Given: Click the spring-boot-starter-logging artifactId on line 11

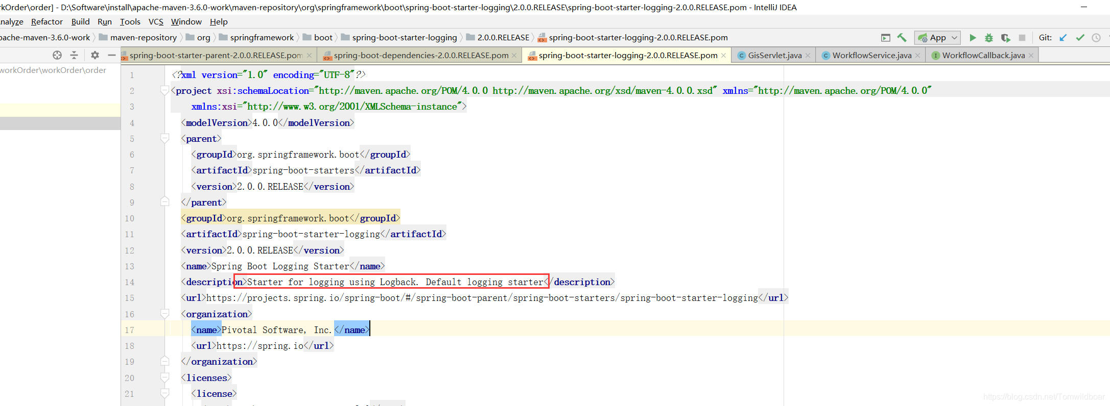Looking at the screenshot, I should [x=311, y=234].
